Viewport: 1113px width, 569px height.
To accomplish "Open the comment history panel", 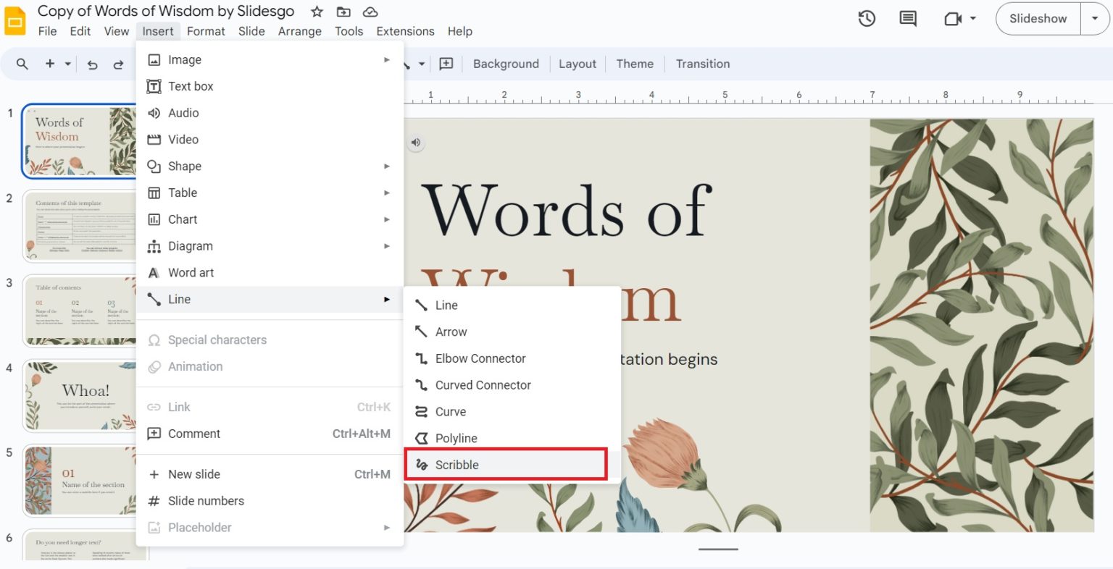I will coord(907,18).
